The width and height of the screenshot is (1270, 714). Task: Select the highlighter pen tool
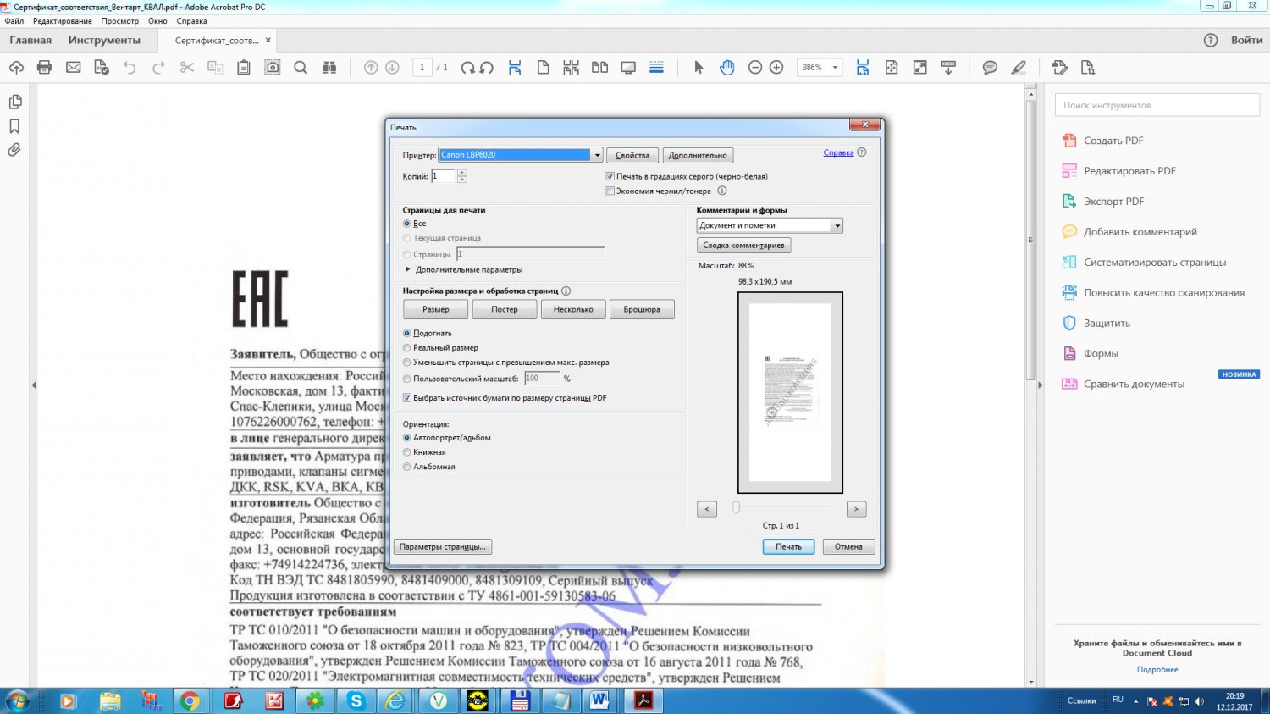1019,68
